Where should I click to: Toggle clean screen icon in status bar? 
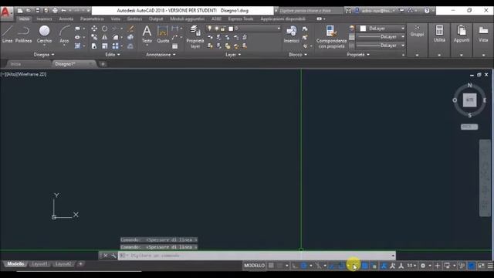(481, 266)
